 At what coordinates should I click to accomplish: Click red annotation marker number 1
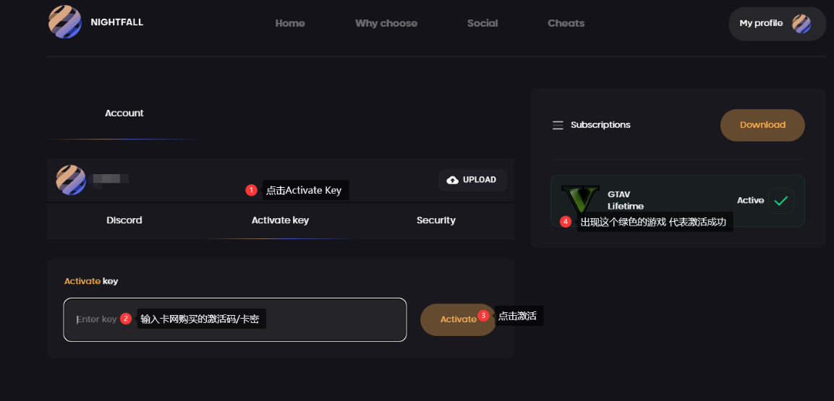pyautogui.click(x=252, y=190)
